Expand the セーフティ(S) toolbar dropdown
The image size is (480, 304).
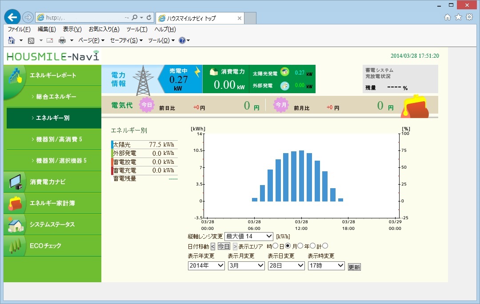[126, 40]
